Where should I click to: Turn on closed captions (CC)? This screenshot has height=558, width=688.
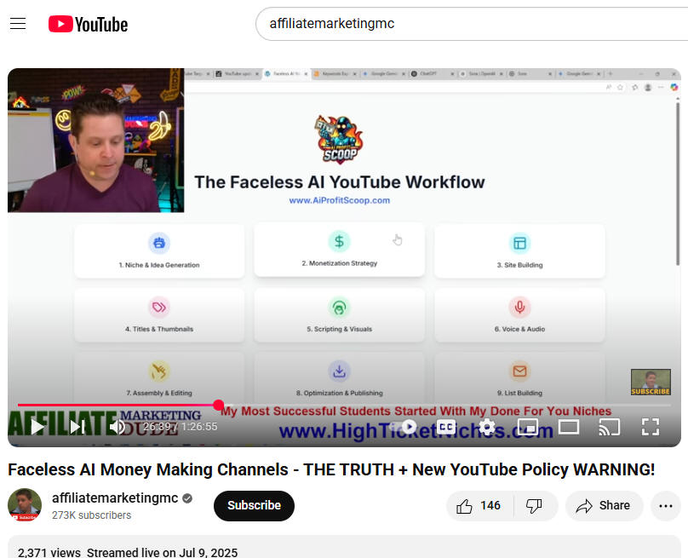[x=446, y=426]
